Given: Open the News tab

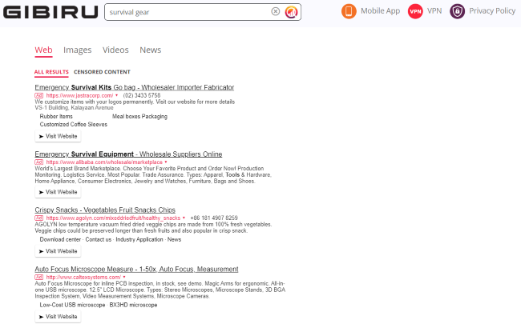Looking at the screenshot, I should coord(150,50).
